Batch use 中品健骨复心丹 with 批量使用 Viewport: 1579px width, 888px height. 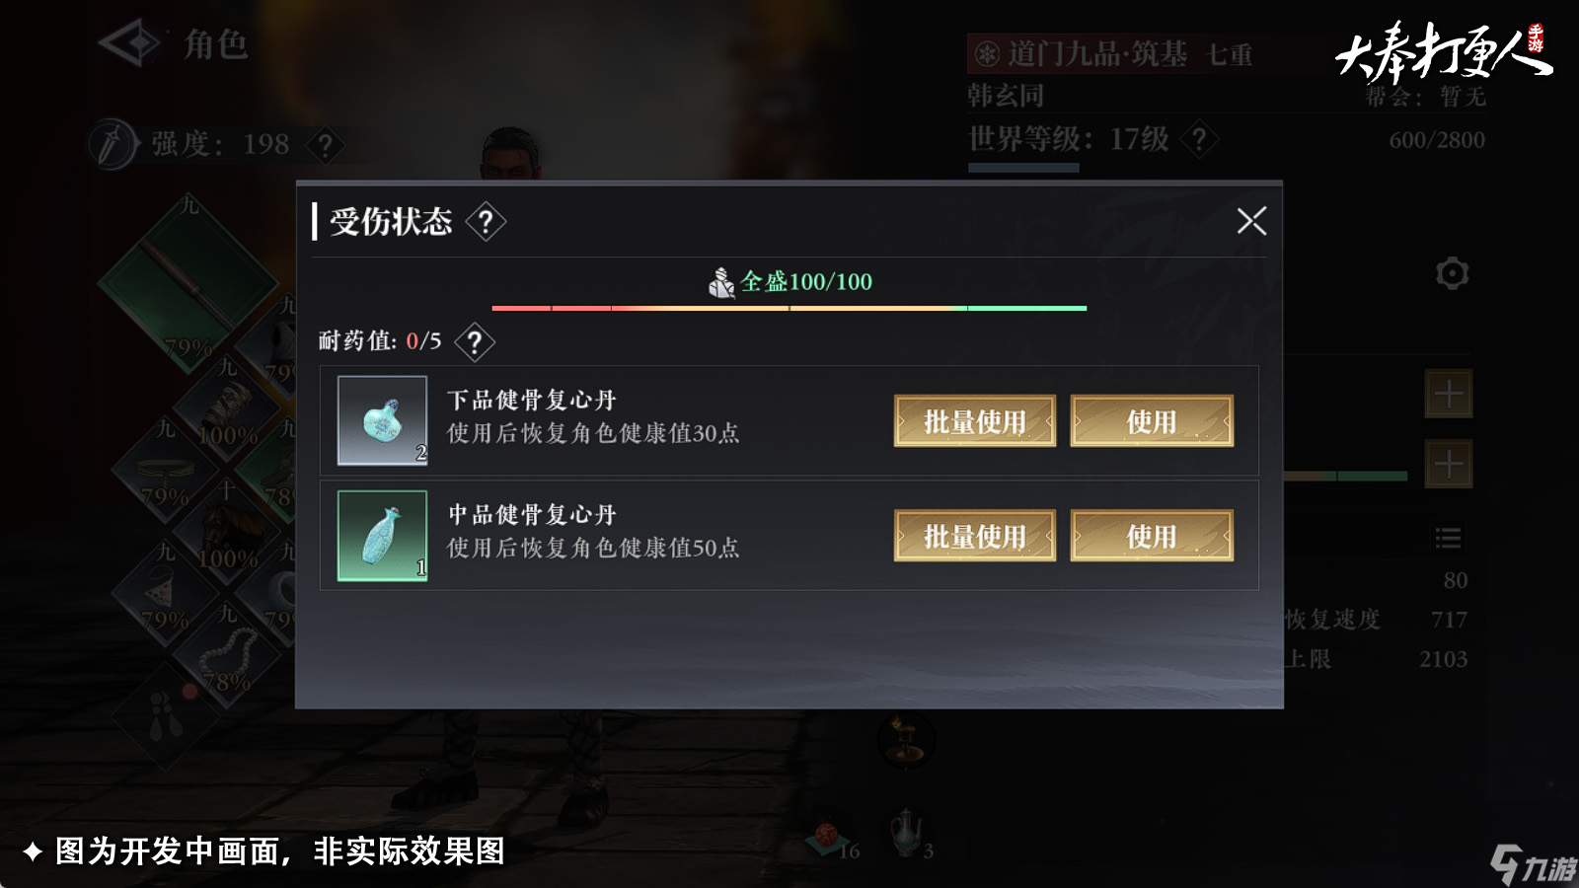pyautogui.click(x=975, y=536)
